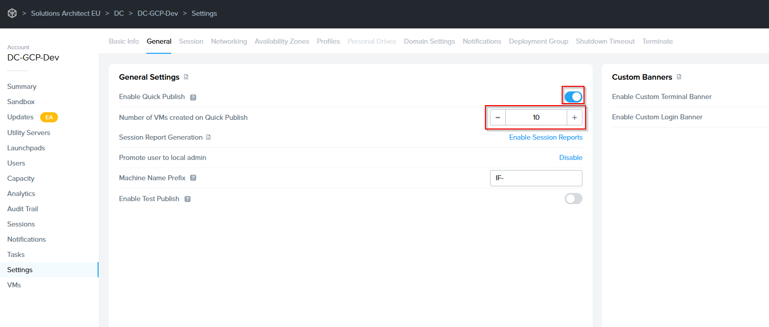
Task: Click the Machine Name Prefix input field
Action: pyautogui.click(x=536, y=178)
